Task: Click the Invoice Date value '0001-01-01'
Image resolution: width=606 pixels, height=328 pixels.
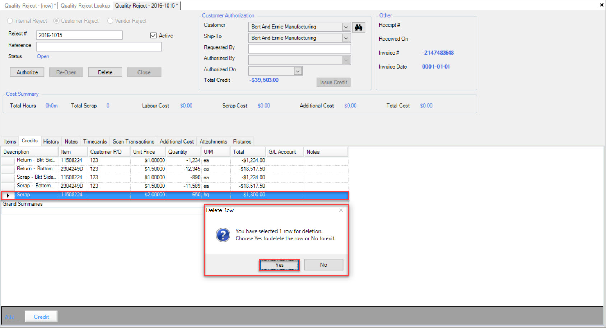Action: coord(436,66)
